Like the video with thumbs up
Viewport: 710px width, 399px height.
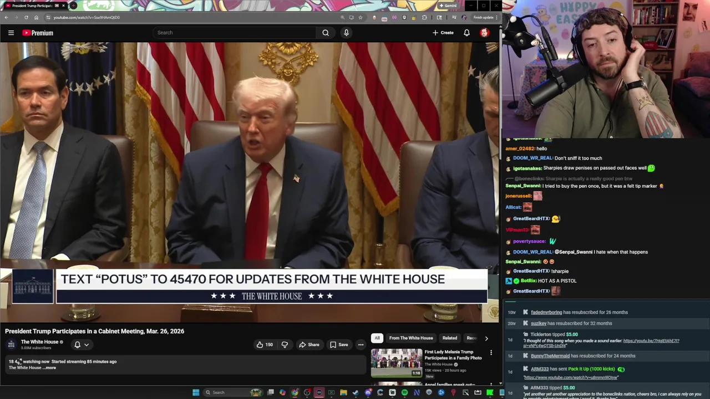pyautogui.click(x=265, y=345)
